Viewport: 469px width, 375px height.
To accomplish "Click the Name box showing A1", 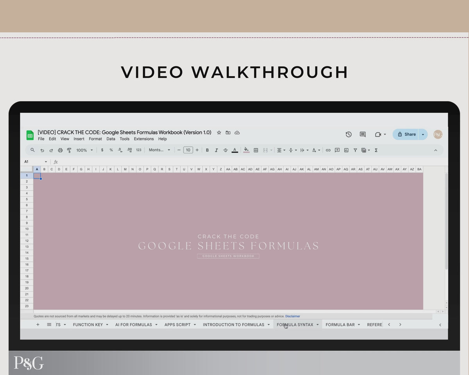I will coord(35,162).
